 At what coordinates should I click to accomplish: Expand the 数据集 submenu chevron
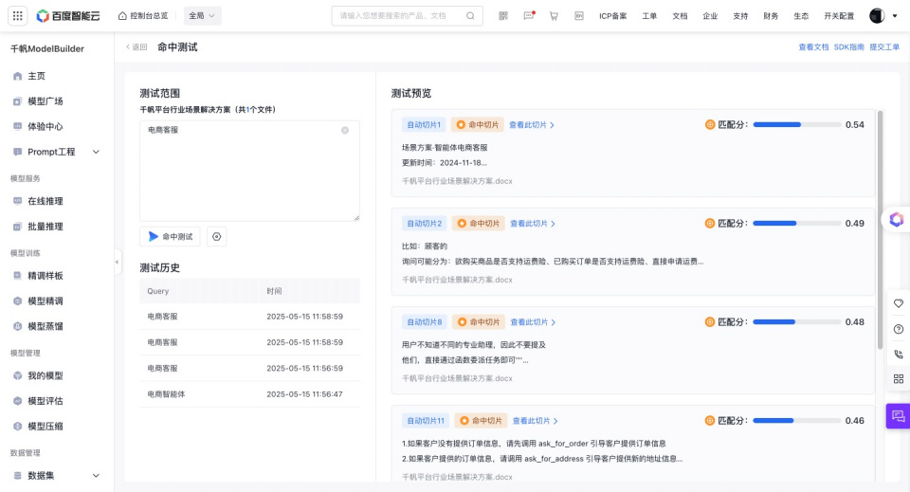pos(96,476)
